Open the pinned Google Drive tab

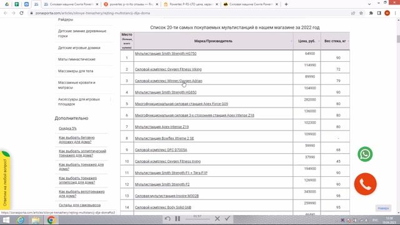coord(7,4)
